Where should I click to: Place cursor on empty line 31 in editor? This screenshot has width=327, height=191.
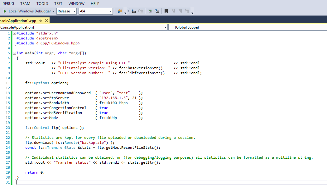click(x=94, y=182)
